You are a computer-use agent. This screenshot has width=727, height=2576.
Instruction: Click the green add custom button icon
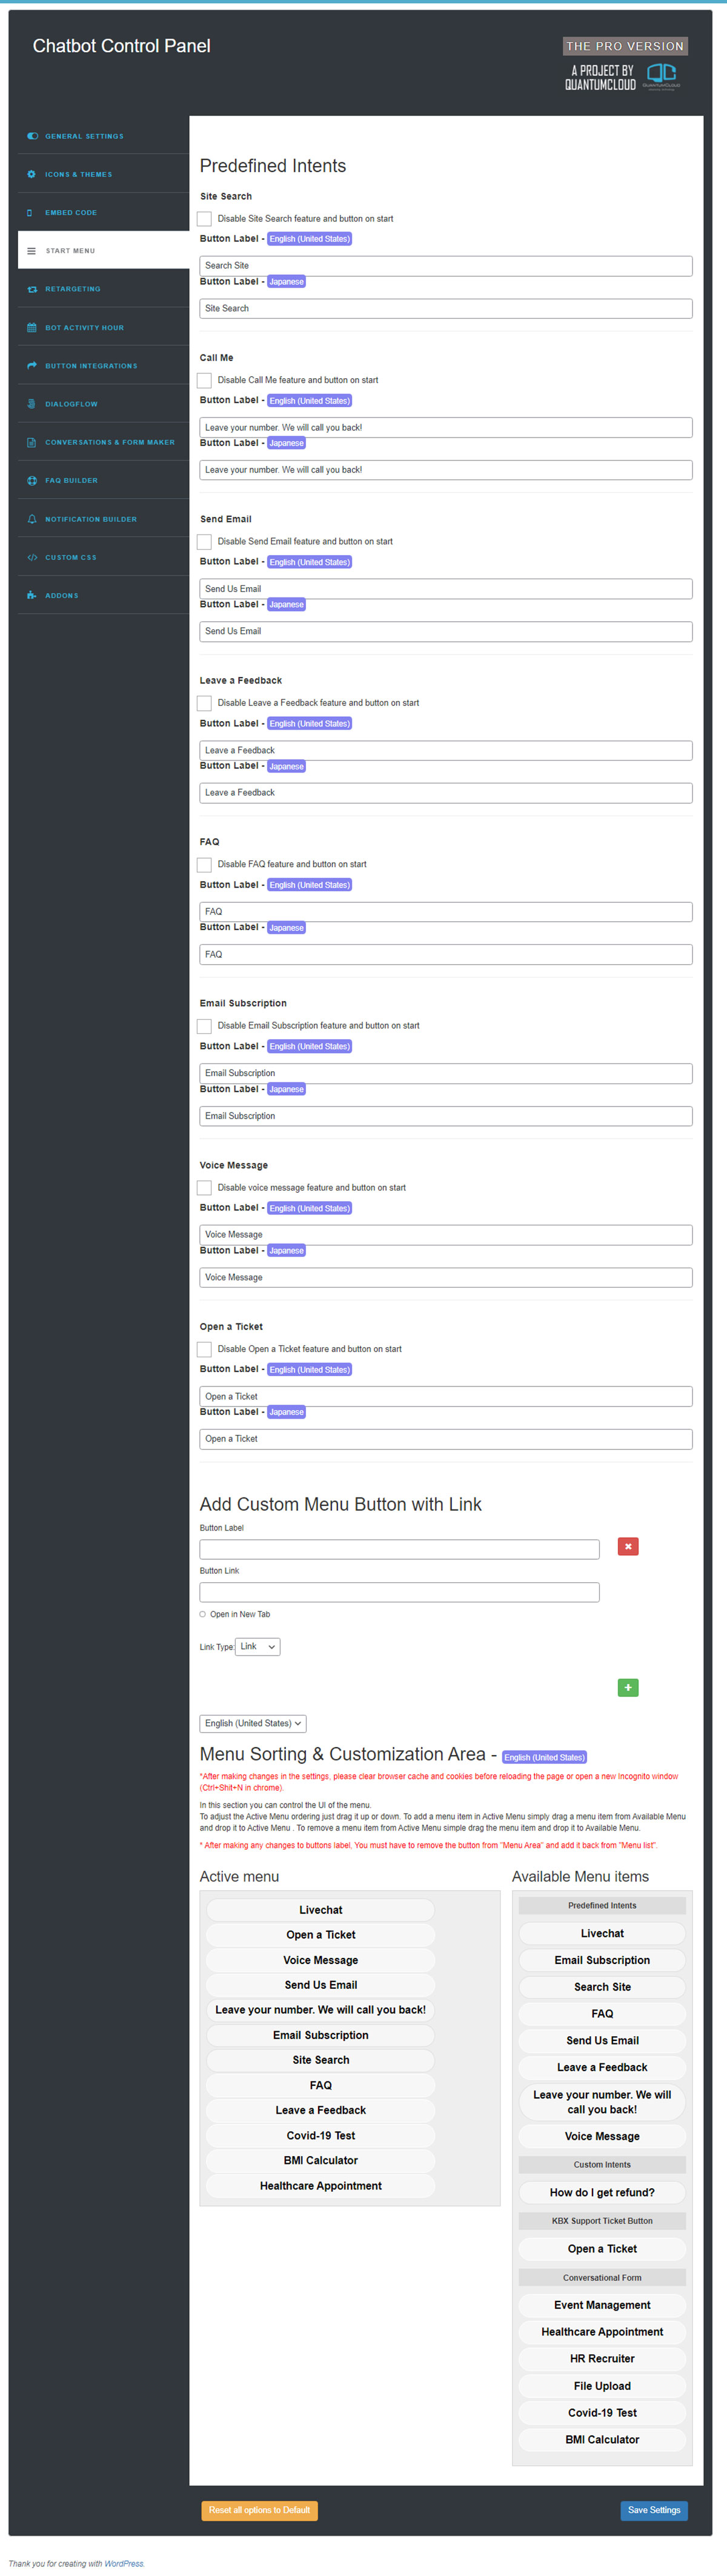click(628, 1687)
